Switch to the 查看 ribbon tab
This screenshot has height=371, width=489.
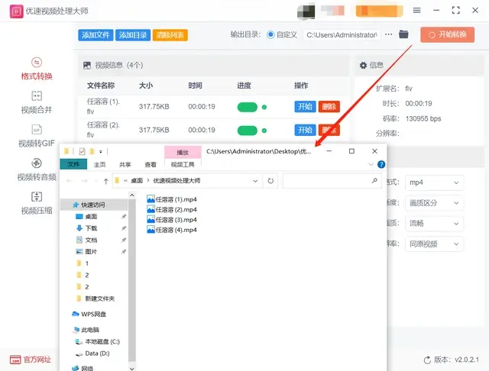click(151, 164)
